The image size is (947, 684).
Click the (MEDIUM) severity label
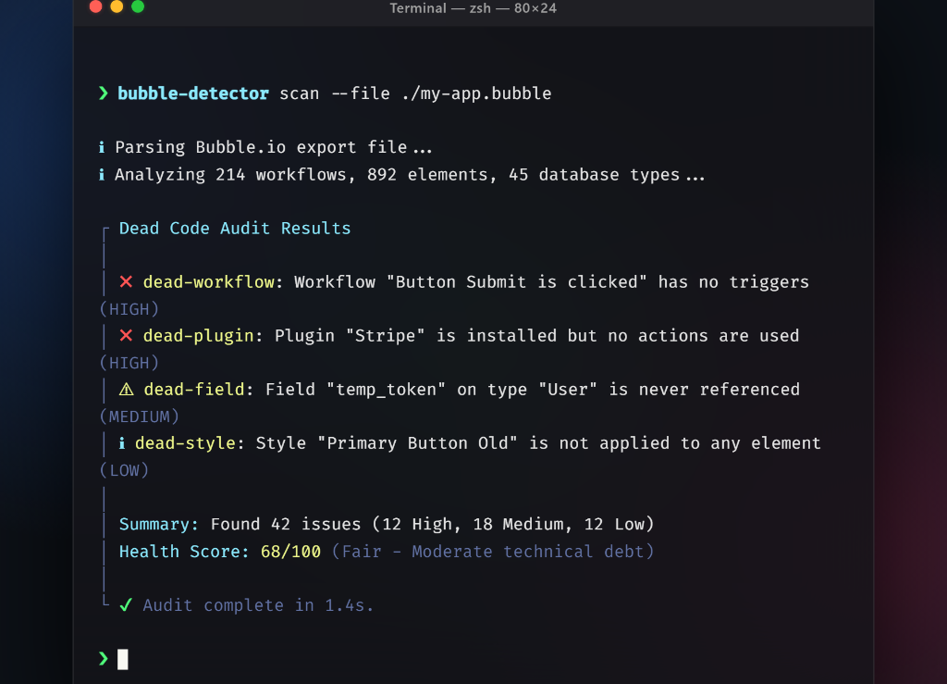coord(140,417)
